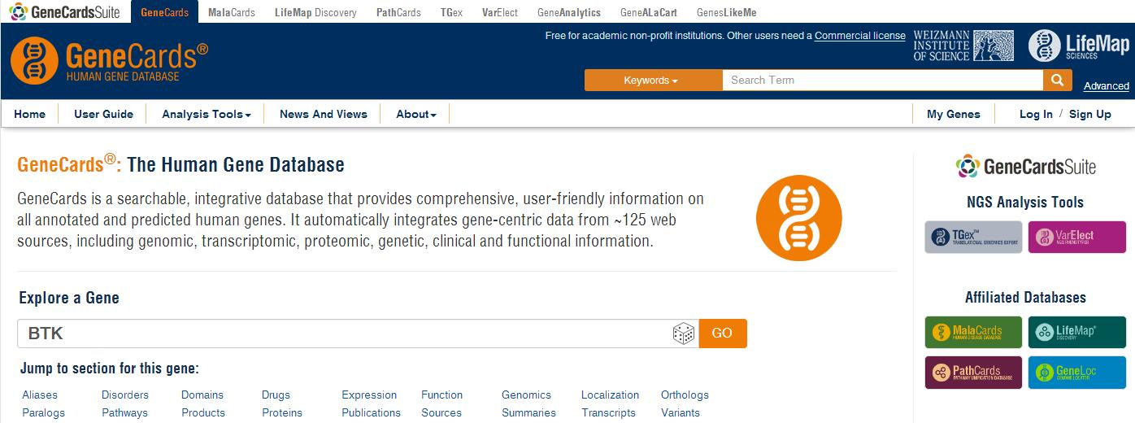
Task: Click the Search Term input field
Action: point(882,80)
